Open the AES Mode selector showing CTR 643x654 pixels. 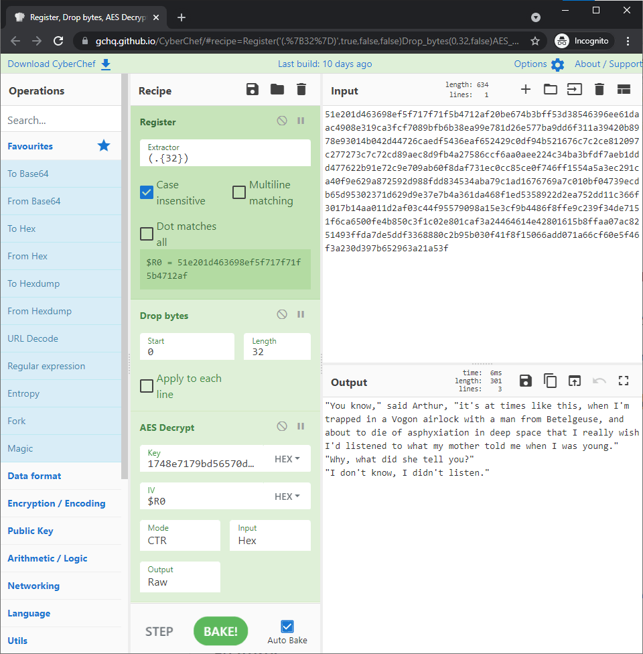pyautogui.click(x=180, y=535)
